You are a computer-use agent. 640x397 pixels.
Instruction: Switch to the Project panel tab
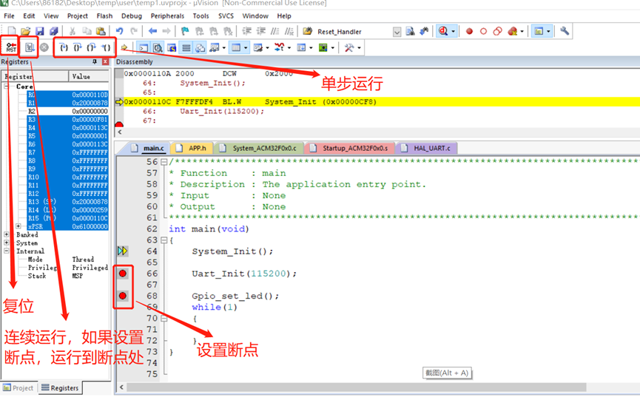coord(18,387)
